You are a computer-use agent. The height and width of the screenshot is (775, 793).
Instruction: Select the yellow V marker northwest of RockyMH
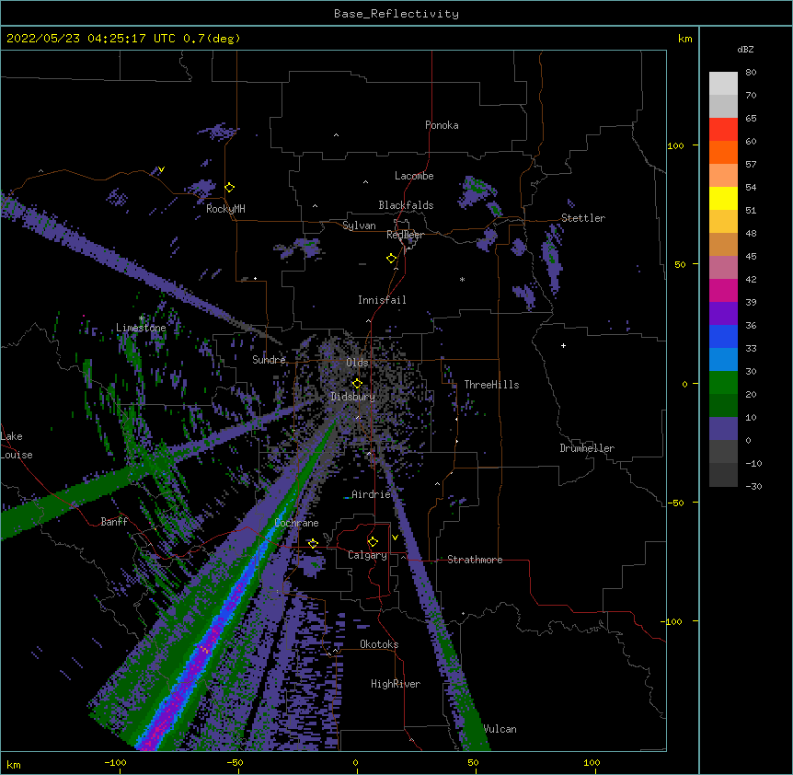[x=161, y=169]
